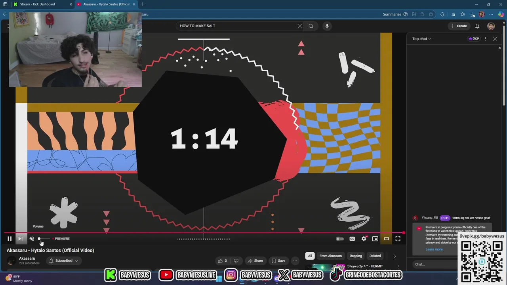This screenshot has width=507, height=285.
Task: Click in the YouTube search field
Action: 237,26
